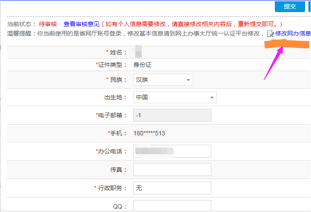Open the 查看审核意见 link
311x212 pixels.
81,24
